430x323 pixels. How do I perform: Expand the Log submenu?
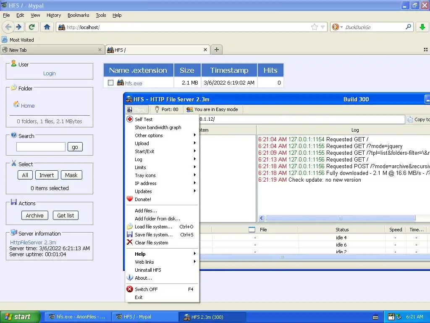(x=162, y=159)
